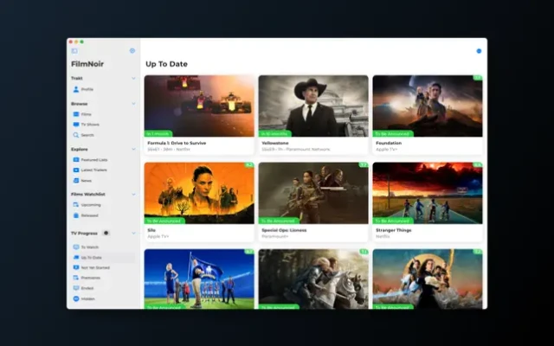
Task: Collapse the Browse section chevron
Action: (133, 104)
